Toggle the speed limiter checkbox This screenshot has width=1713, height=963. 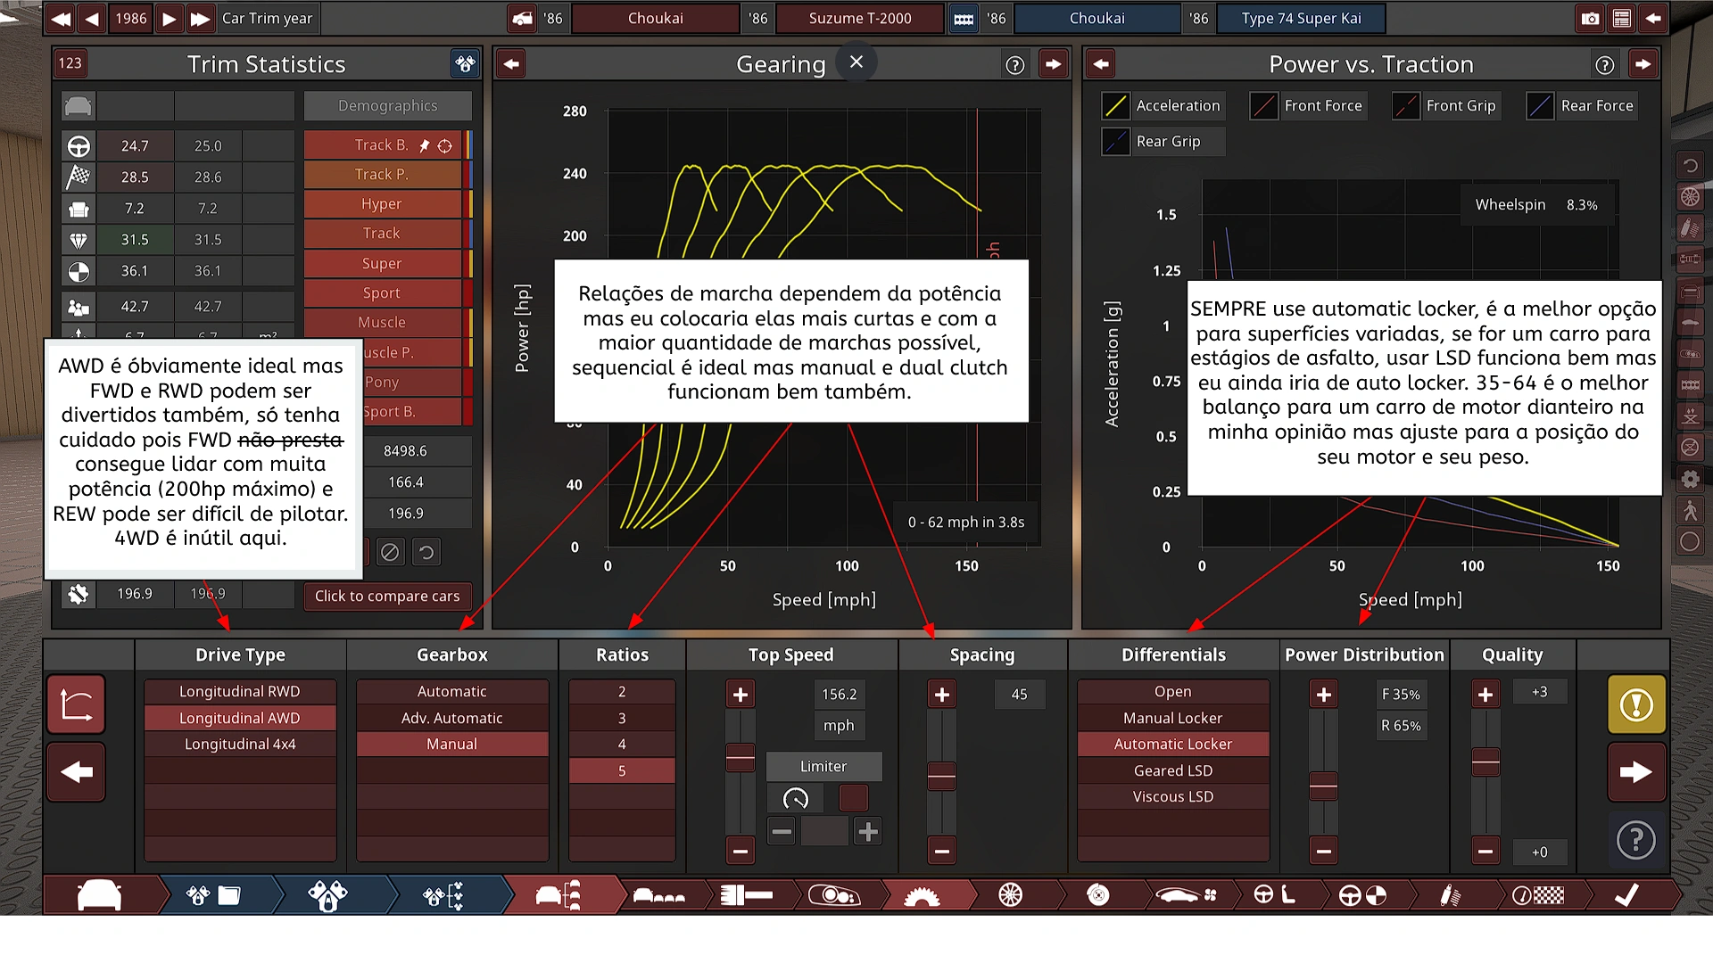tap(853, 797)
